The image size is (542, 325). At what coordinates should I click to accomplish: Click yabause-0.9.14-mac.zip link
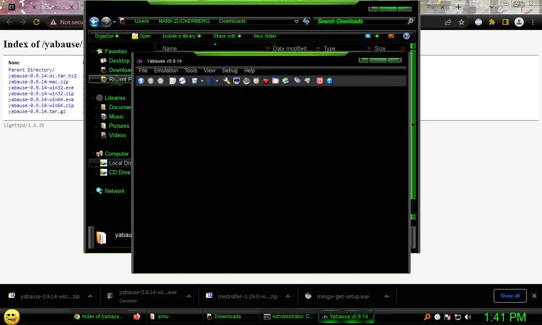click(x=39, y=82)
